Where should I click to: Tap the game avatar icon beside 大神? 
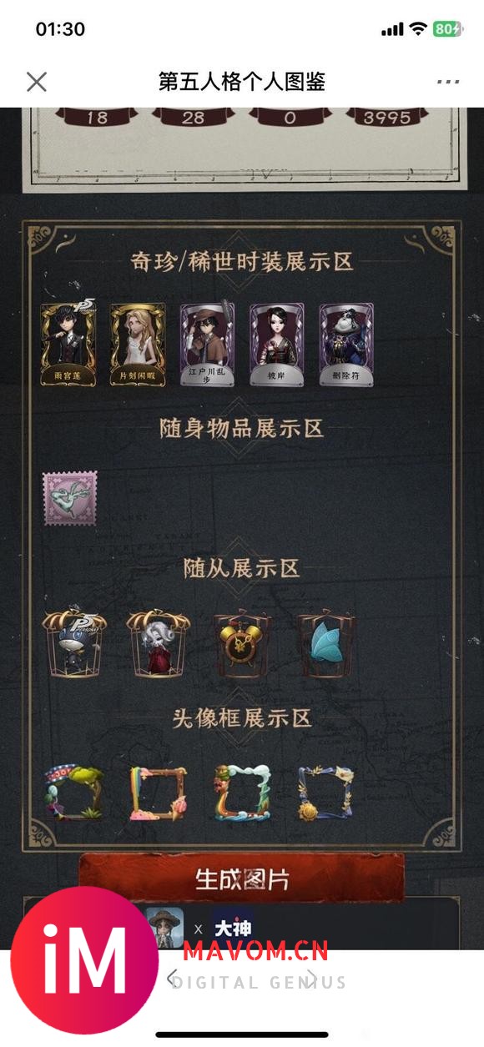164,929
